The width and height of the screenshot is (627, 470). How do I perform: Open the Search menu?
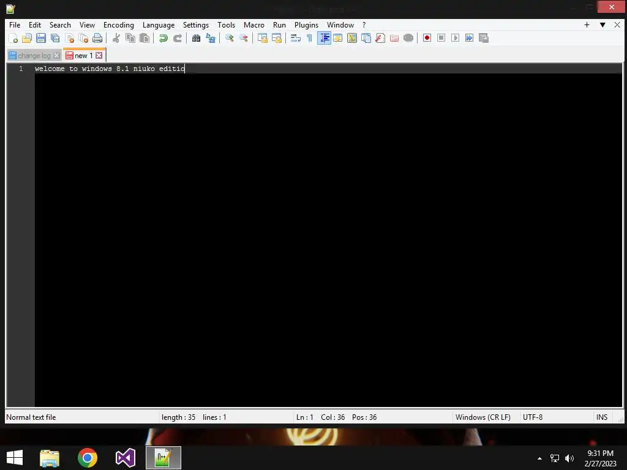tap(60, 24)
